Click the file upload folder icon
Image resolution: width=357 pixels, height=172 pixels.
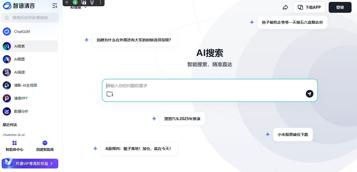[110, 94]
